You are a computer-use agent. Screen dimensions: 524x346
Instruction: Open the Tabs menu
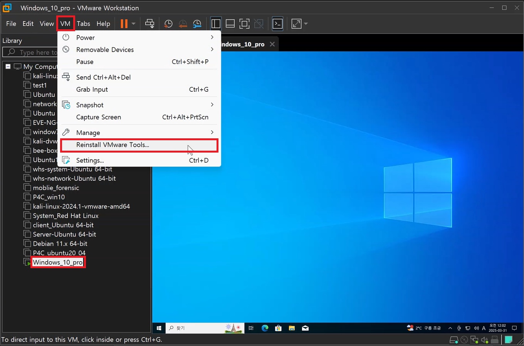[83, 24]
